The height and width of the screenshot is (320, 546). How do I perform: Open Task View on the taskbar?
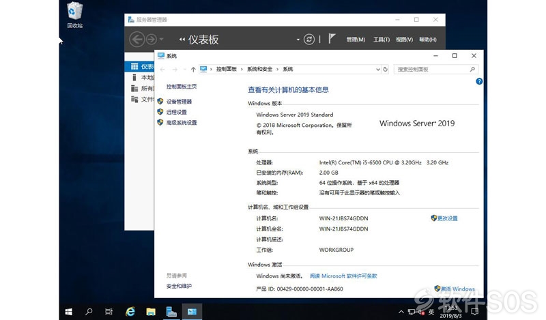click(x=109, y=312)
